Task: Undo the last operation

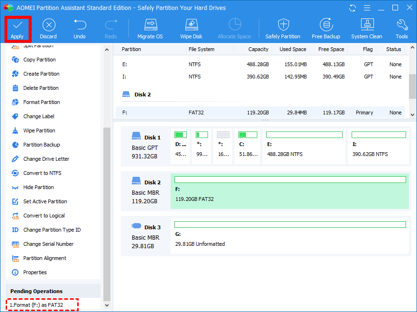Action: [x=80, y=29]
